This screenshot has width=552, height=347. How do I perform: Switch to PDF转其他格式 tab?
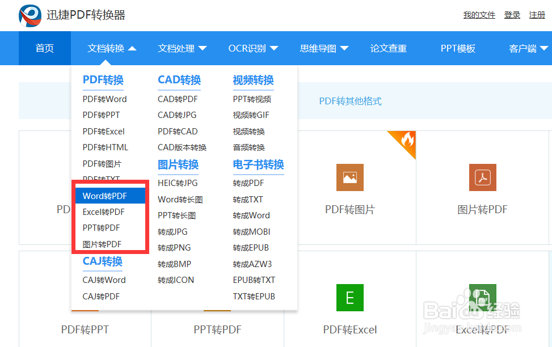coord(350,101)
